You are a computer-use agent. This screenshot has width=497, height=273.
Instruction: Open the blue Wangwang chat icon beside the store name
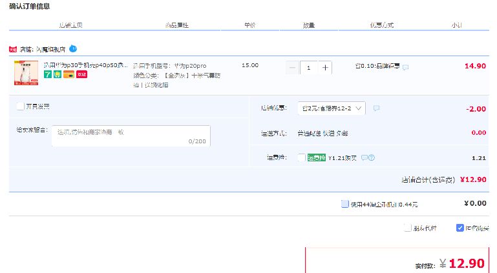[73, 48]
